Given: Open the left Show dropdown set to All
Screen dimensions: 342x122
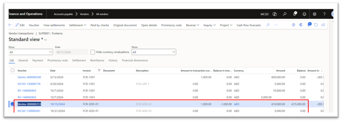Looking at the screenshot, I should [31, 52].
